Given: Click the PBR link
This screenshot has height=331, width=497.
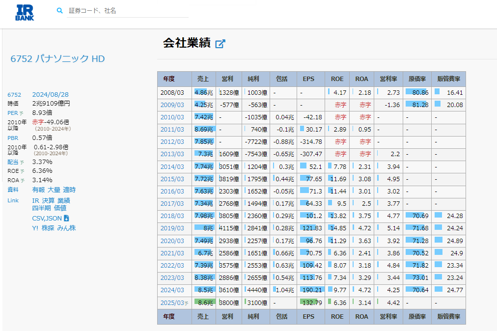Looking at the screenshot, I should click(13, 138).
